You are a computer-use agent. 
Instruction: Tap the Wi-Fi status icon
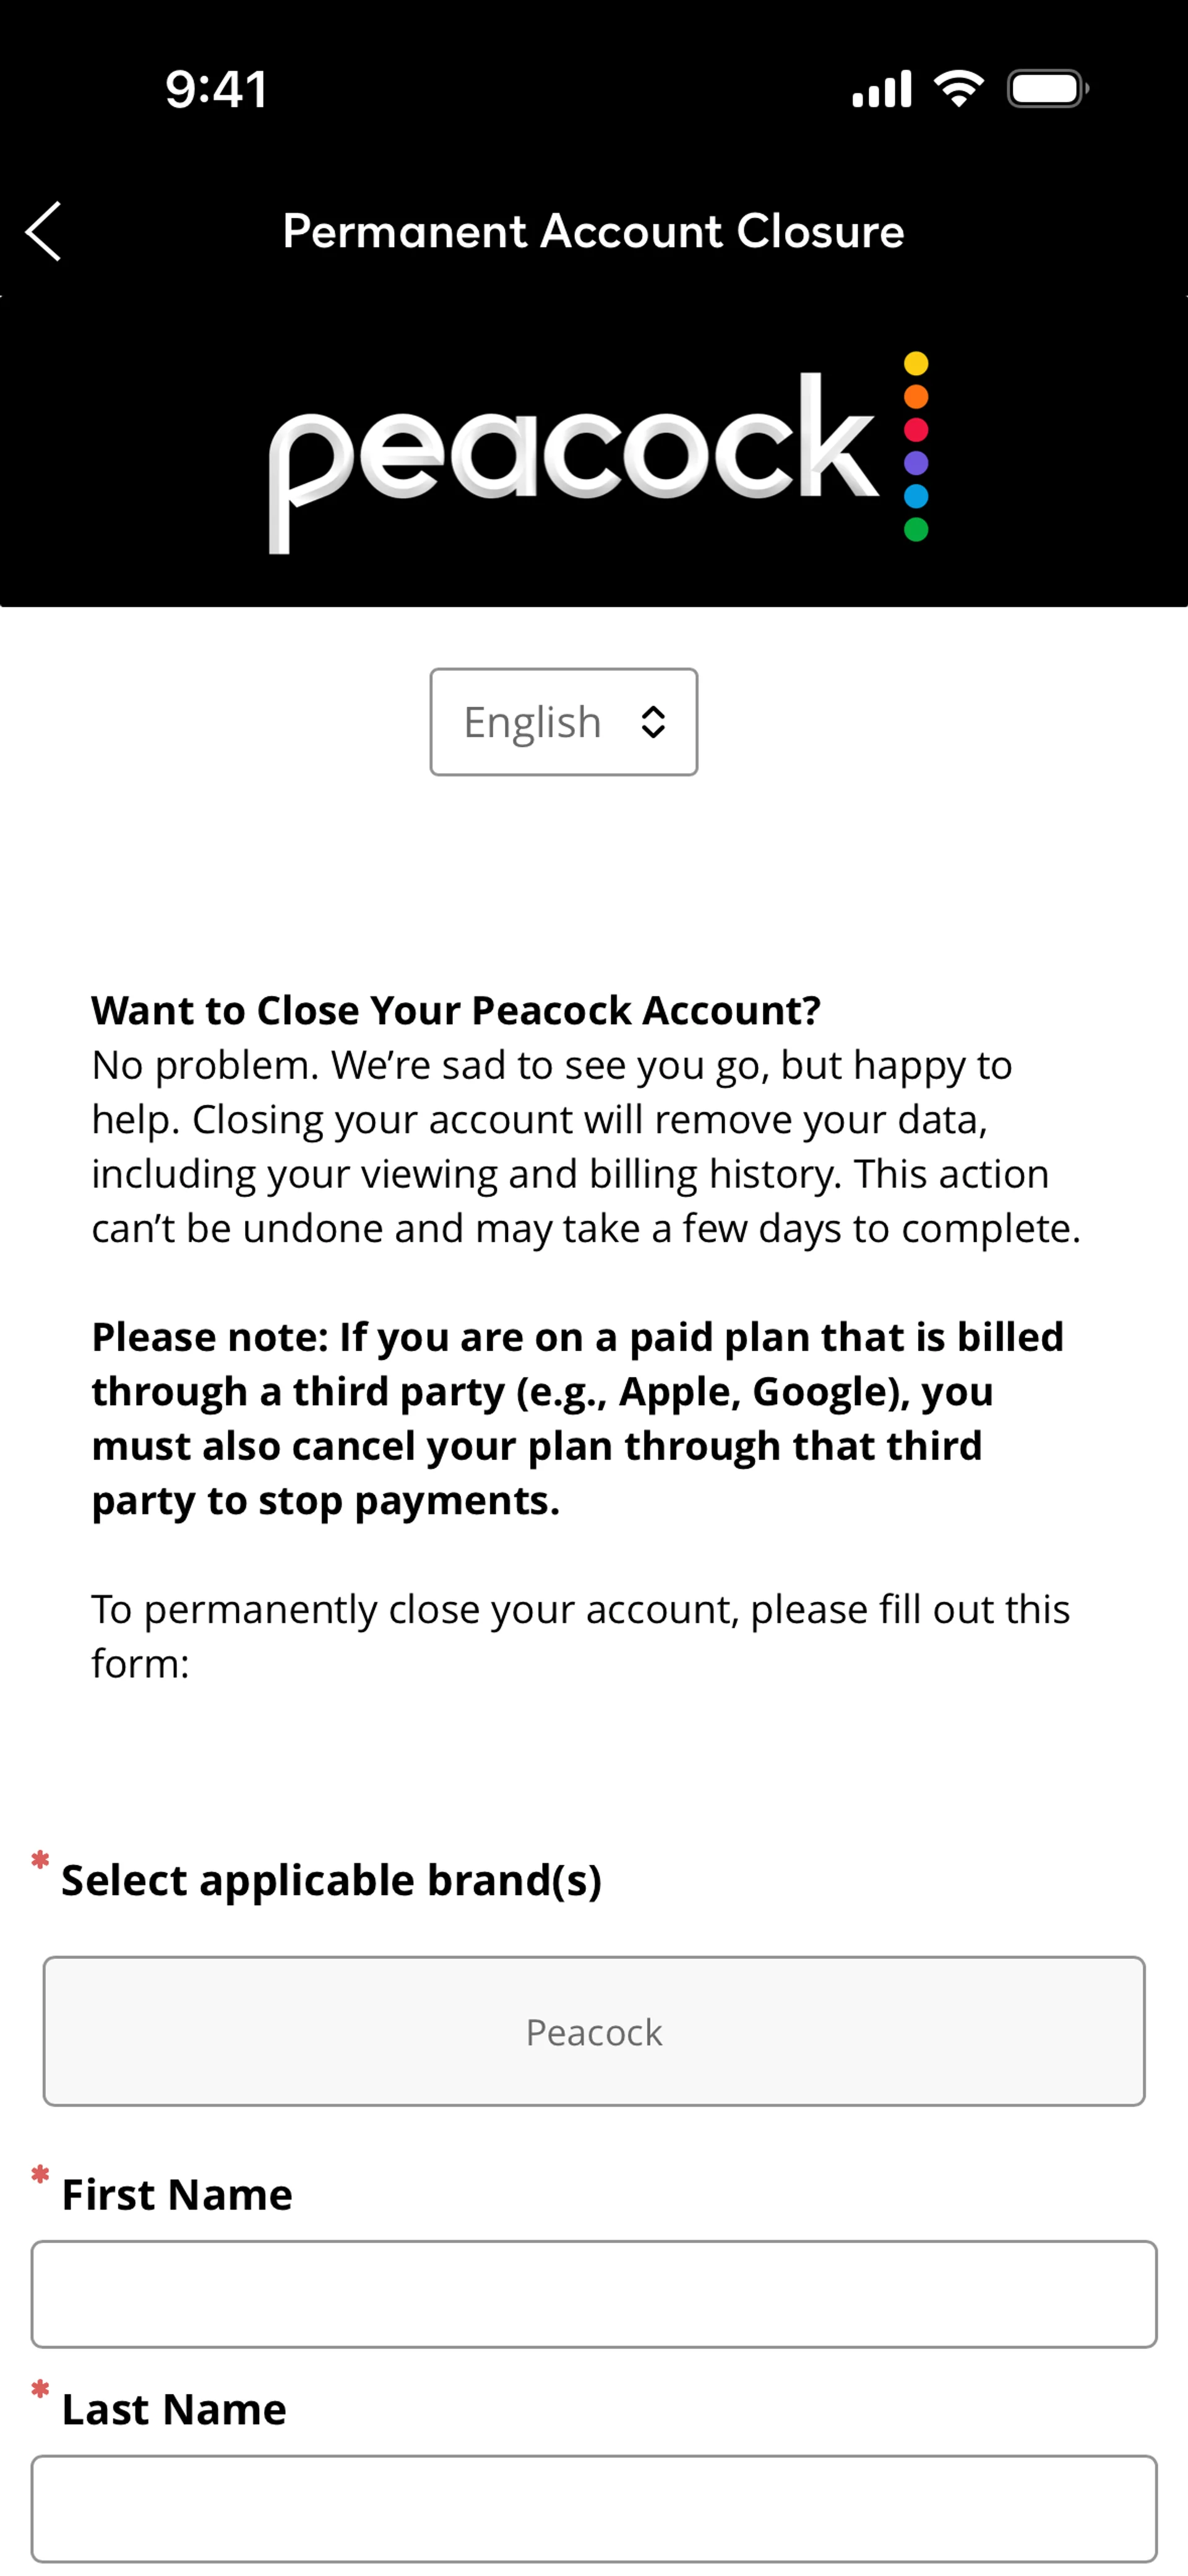[958, 89]
